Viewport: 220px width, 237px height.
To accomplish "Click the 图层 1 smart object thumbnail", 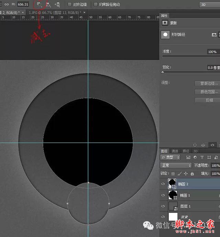I will [173, 206].
